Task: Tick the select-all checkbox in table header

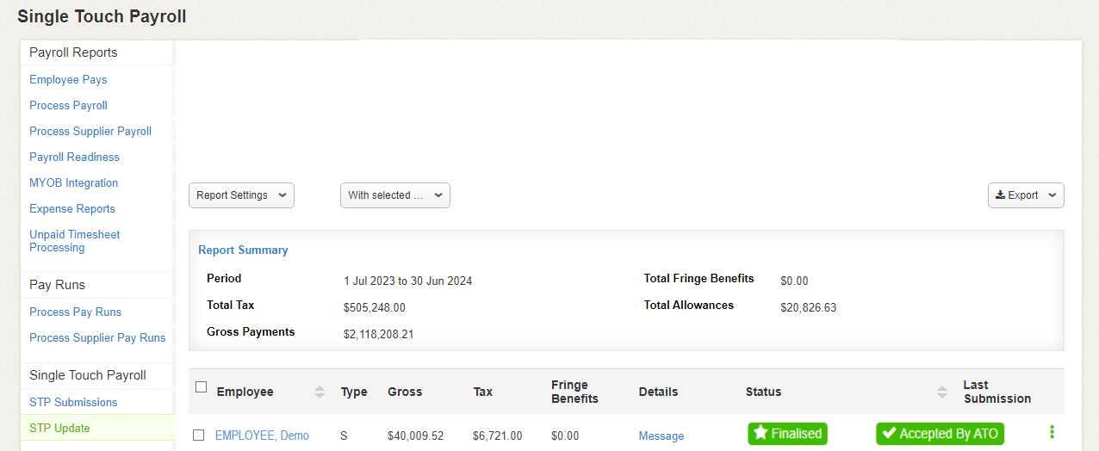Action: [x=201, y=386]
